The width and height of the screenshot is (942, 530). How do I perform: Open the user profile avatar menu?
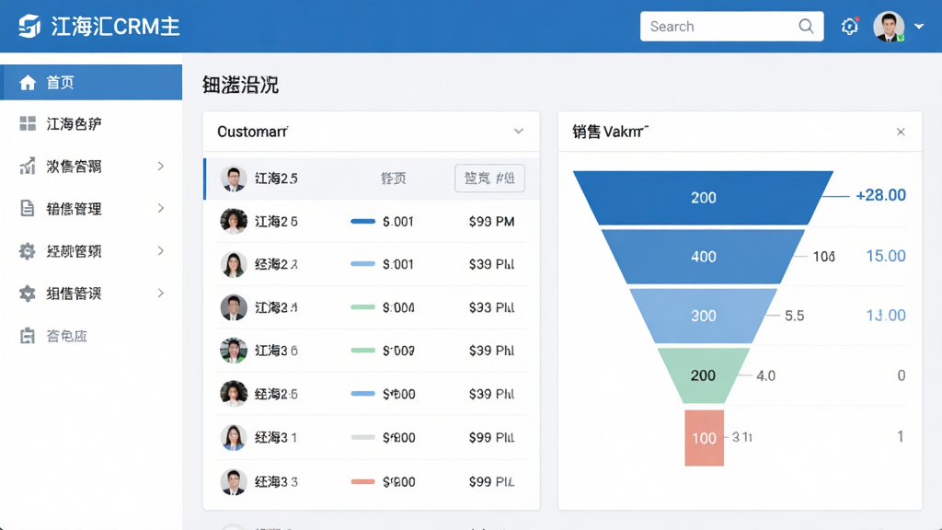point(890,27)
